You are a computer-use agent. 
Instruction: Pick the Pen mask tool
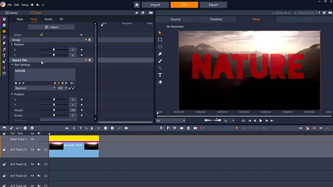160,54
